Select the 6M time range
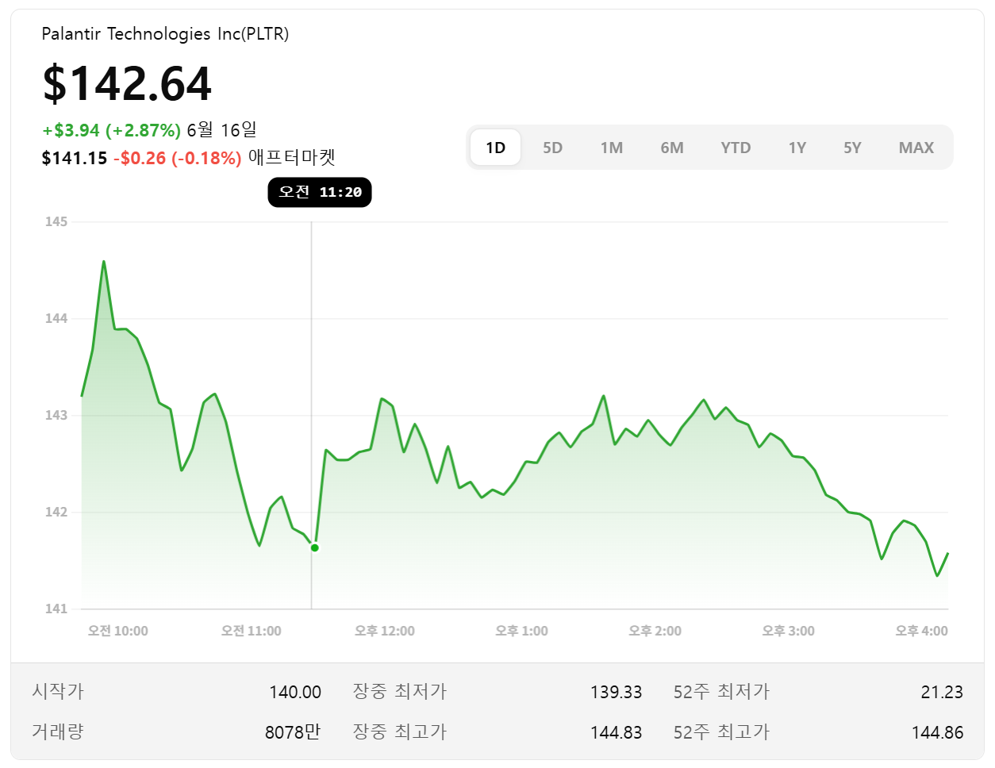Viewport: 995px width, 768px height. (x=673, y=147)
